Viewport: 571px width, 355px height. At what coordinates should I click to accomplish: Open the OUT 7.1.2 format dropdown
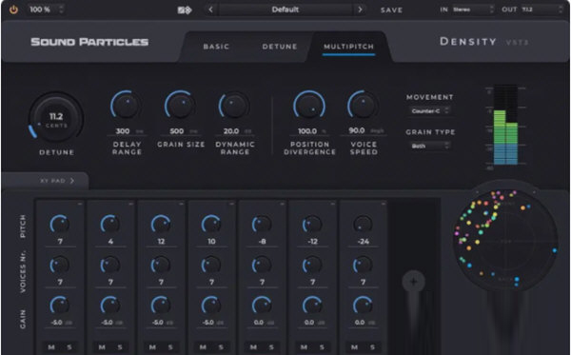(x=541, y=10)
